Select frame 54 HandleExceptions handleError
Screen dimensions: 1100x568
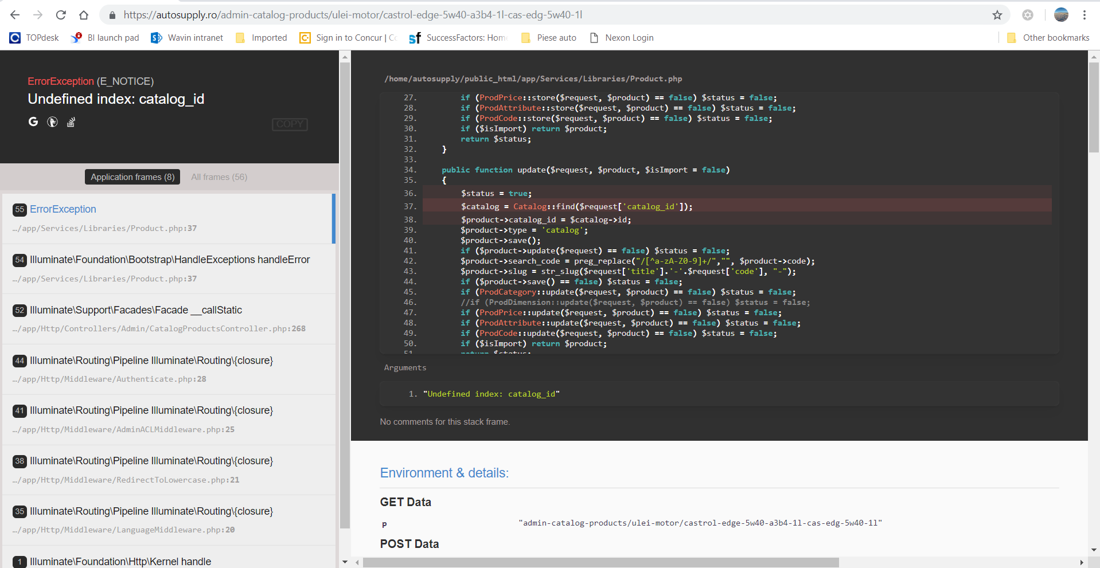coord(169,269)
